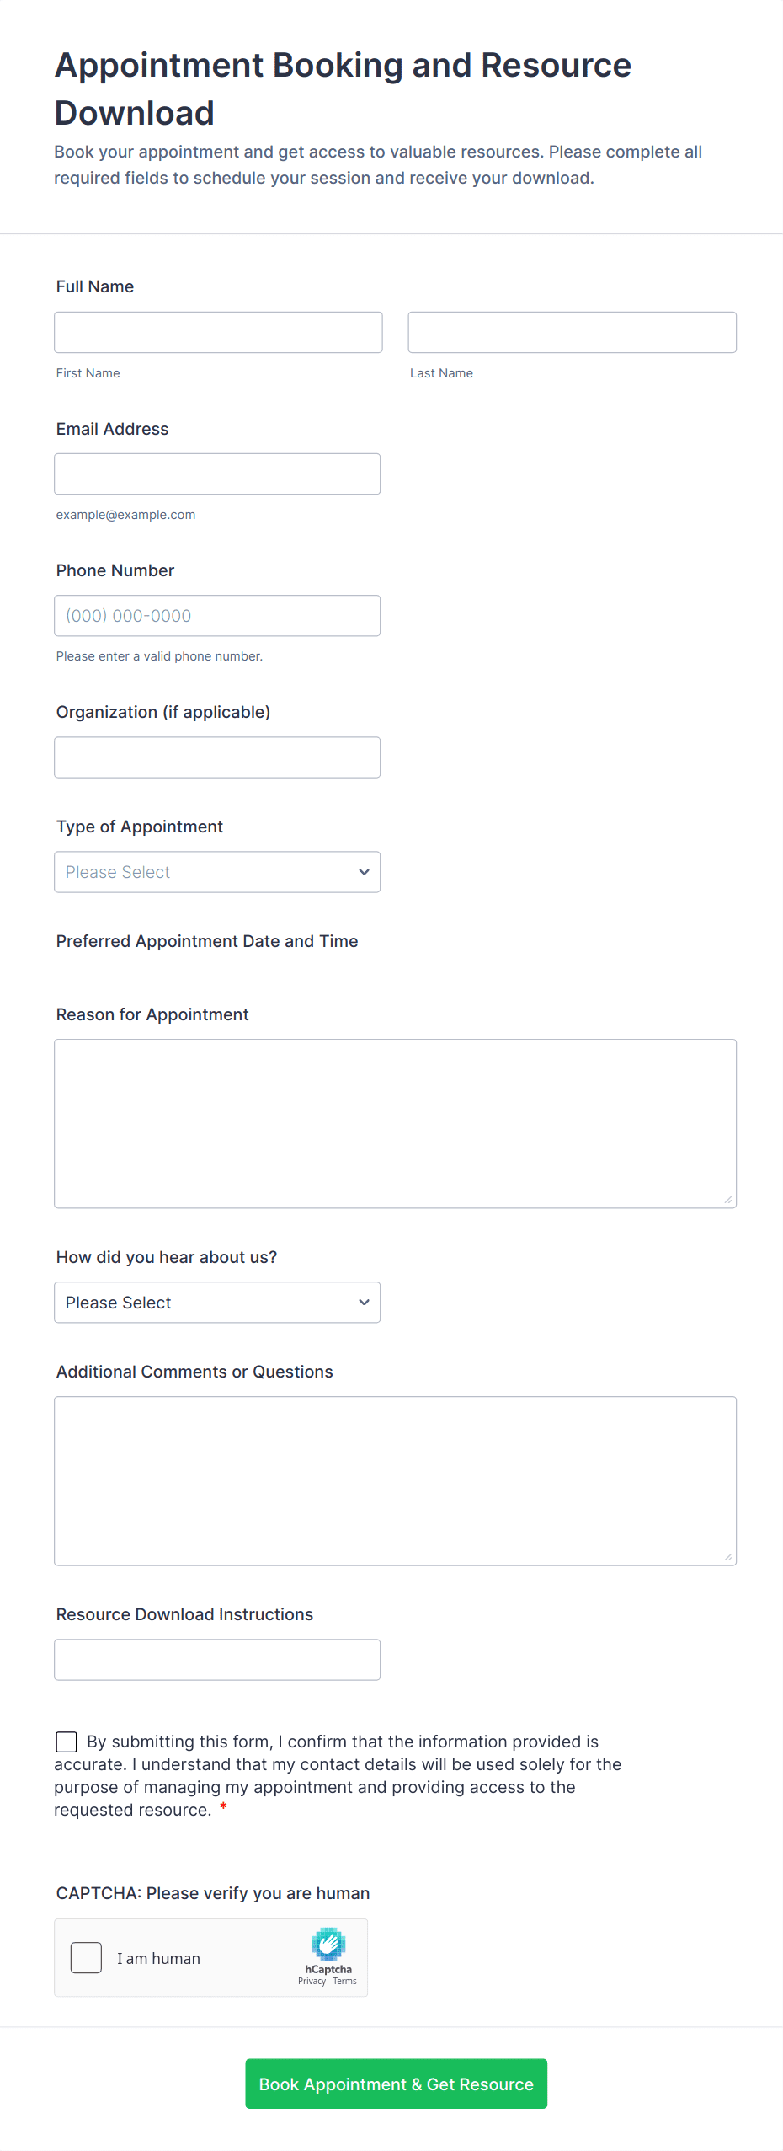
Task: Select the Resource Download Instructions field
Action: 216,1660
